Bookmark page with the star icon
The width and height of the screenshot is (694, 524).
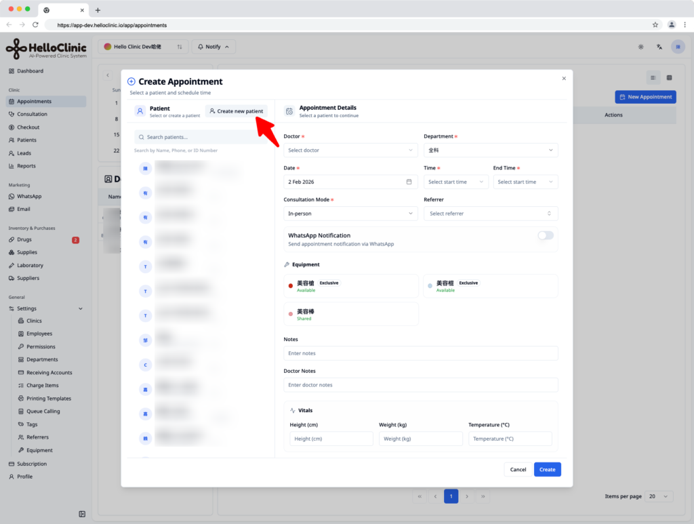655,25
